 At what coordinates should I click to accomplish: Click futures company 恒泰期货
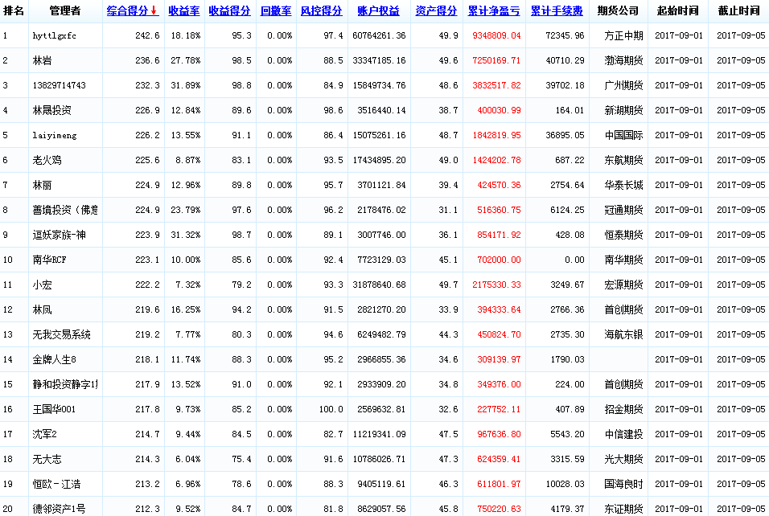(x=623, y=235)
